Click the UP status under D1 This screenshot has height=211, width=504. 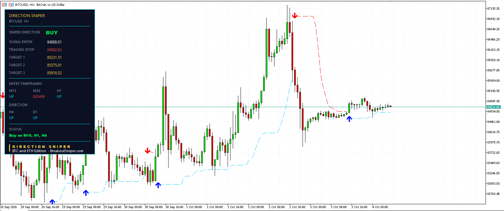(x=35, y=118)
